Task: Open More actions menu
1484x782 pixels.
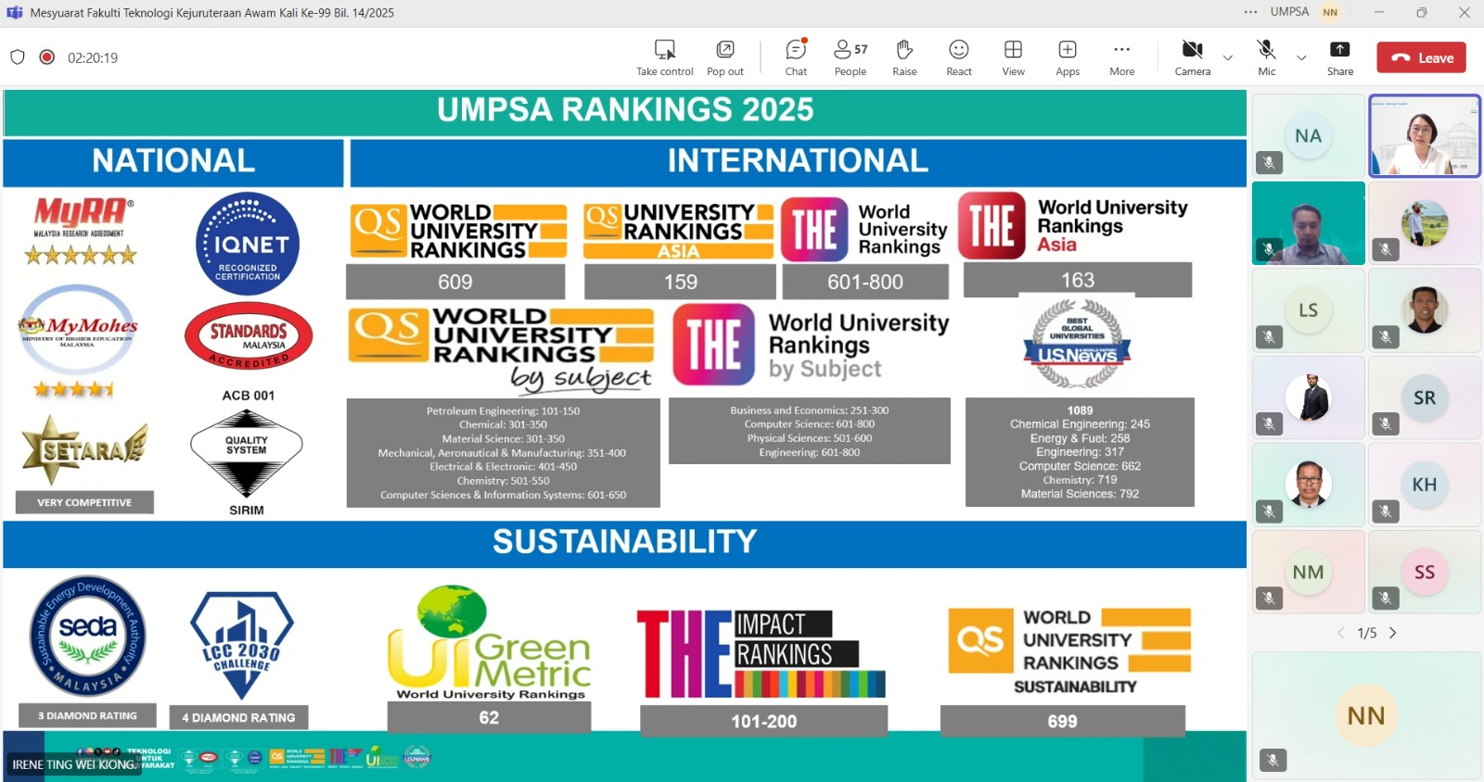Action: tap(1121, 57)
